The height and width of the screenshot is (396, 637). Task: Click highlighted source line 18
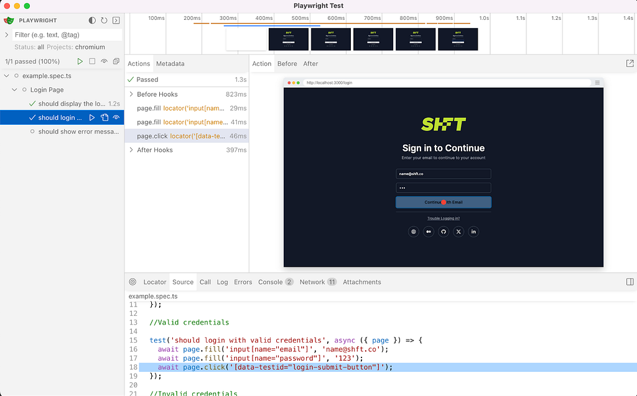click(388, 367)
